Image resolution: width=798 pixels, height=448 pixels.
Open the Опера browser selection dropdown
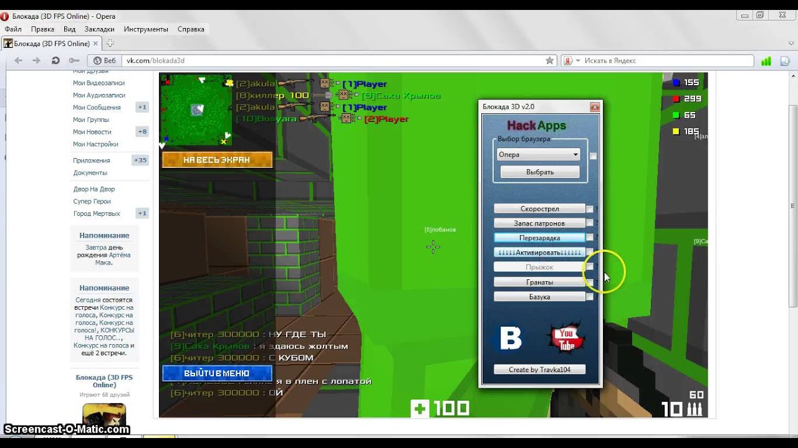[539, 154]
